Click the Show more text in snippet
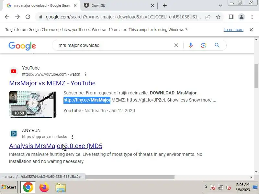The image size is (259, 194). click(x=200, y=100)
